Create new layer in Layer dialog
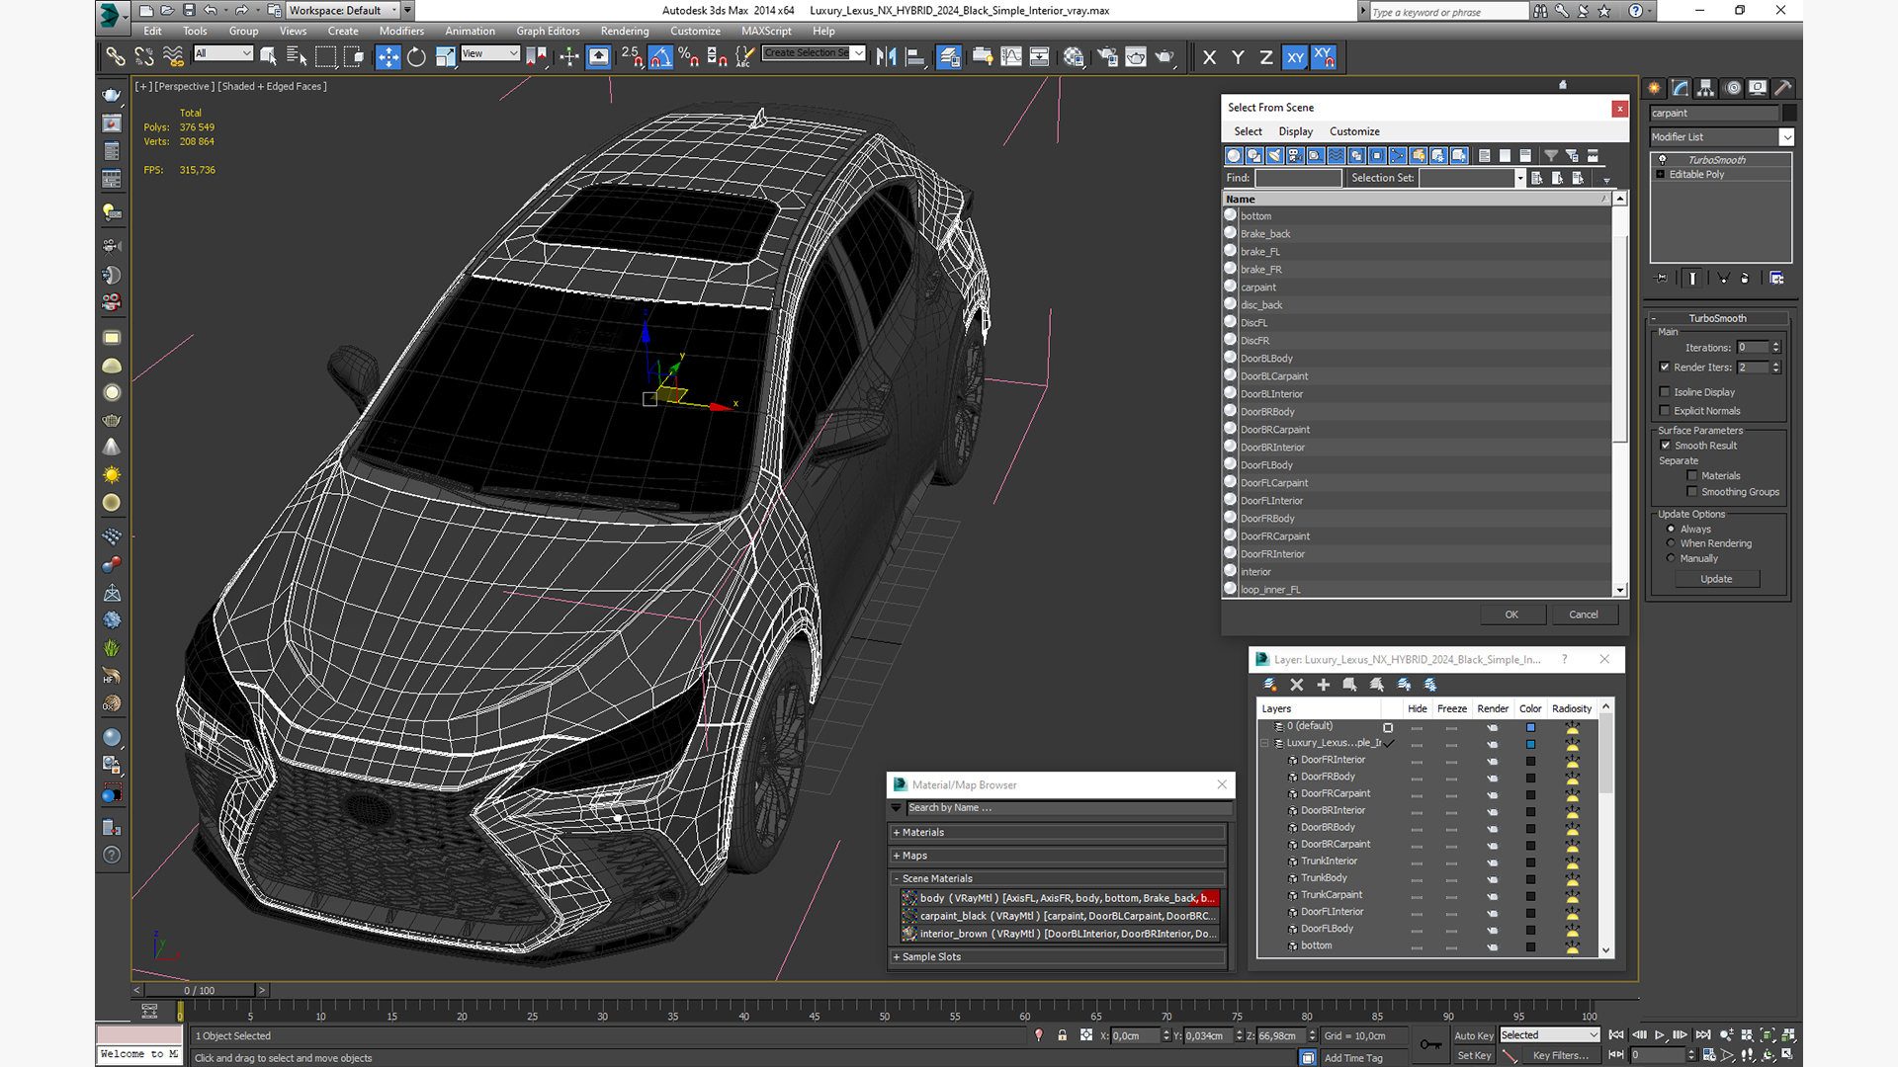Image resolution: width=1898 pixels, height=1067 pixels. point(1270,685)
